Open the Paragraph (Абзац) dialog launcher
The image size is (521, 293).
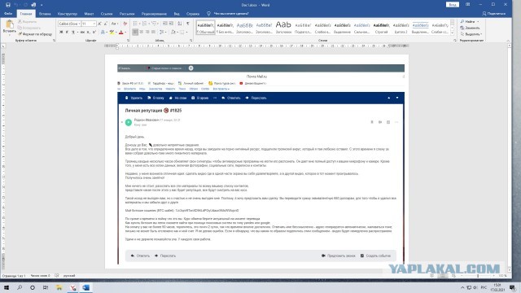coord(191,41)
